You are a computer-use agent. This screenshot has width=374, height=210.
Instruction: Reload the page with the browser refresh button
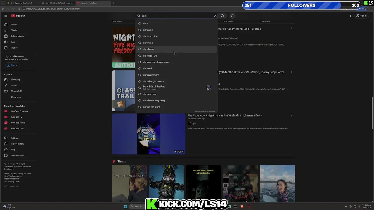[x=13, y=9]
